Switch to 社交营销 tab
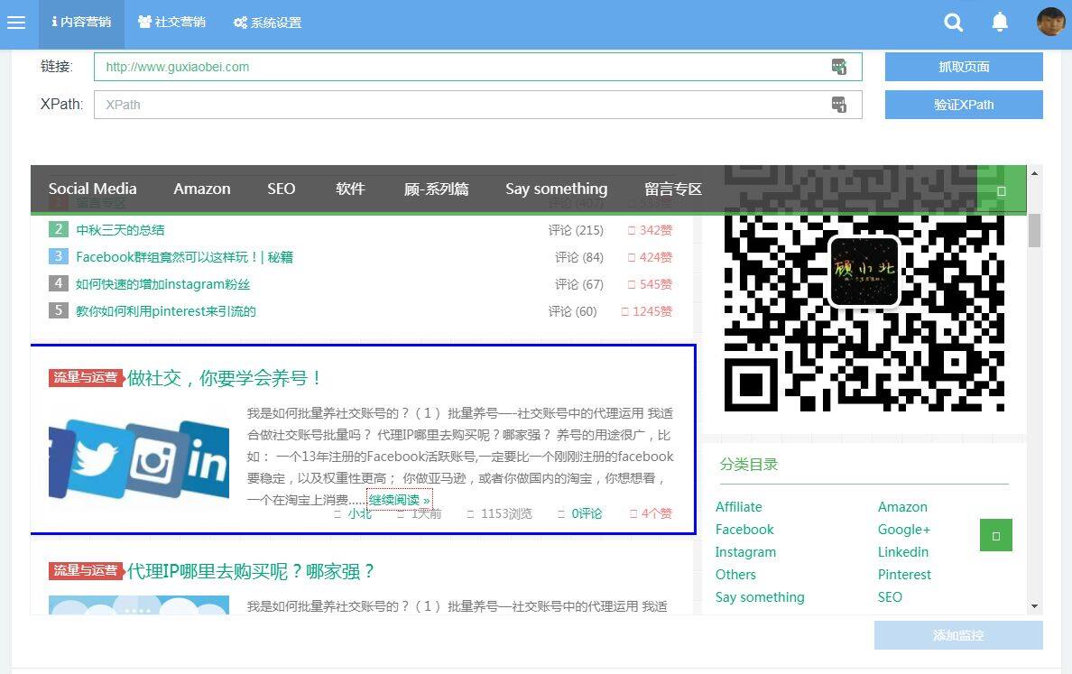 (171, 23)
